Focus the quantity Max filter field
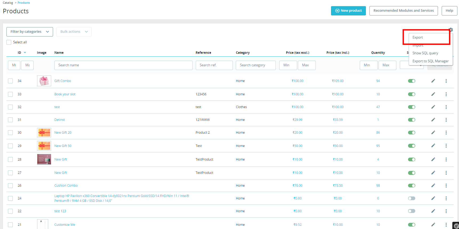This screenshot has width=459, height=229. (x=387, y=65)
